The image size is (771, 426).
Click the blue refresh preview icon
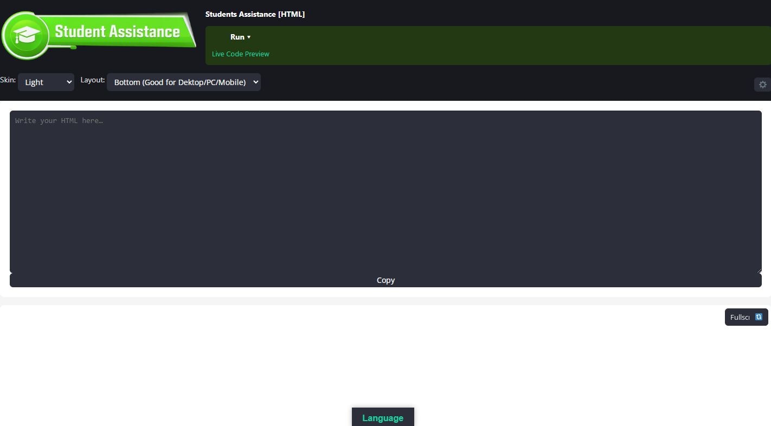(759, 317)
